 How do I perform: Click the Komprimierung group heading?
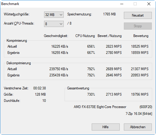17,41
